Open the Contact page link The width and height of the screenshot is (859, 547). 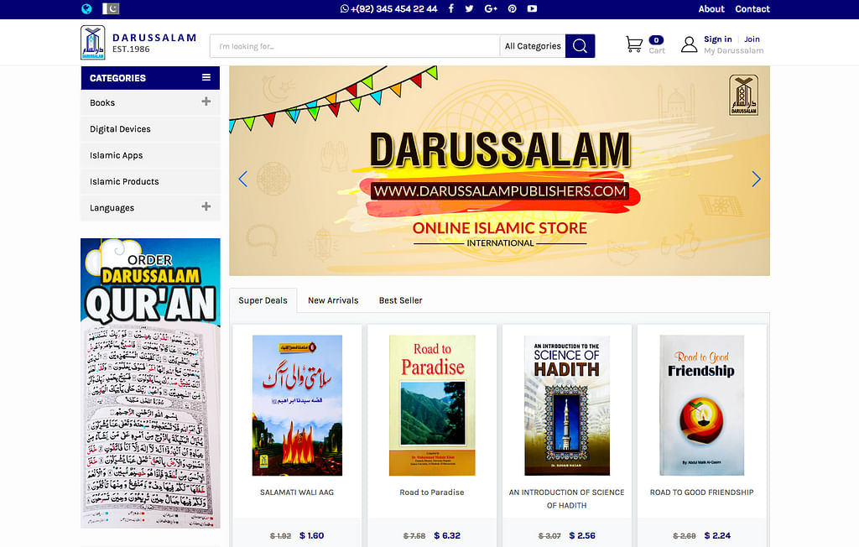(x=752, y=9)
